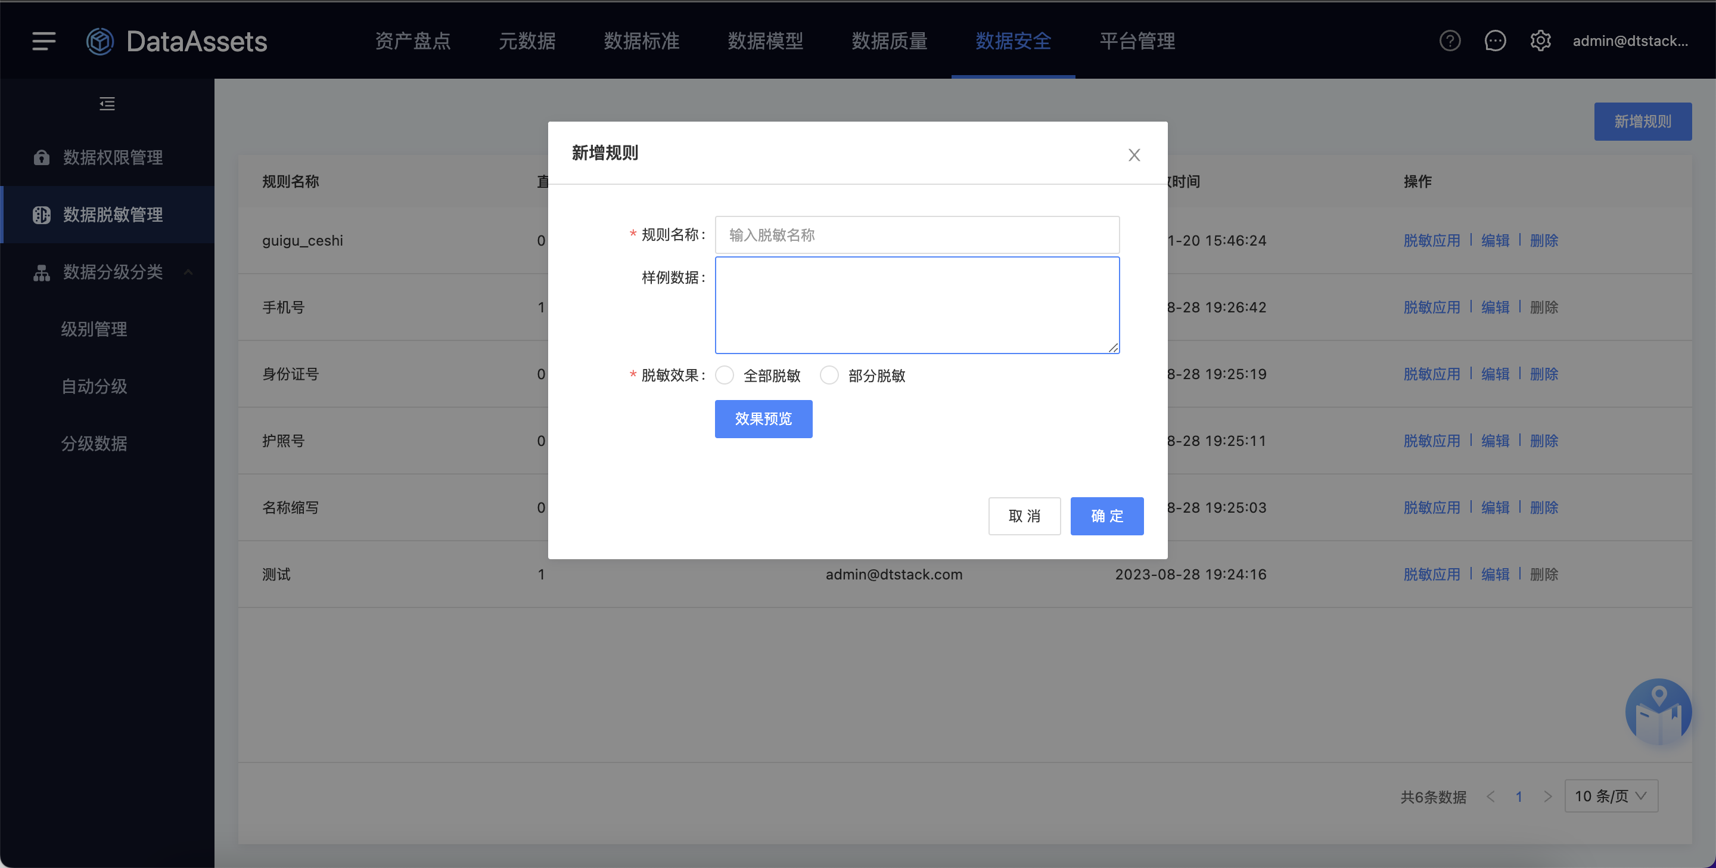This screenshot has width=1716, height=868.
Task: Switch to 数据标准 tab
Action: tap(642, 41)
